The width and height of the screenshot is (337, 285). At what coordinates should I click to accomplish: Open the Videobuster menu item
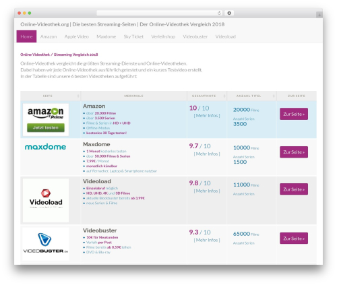pos(195,36)
